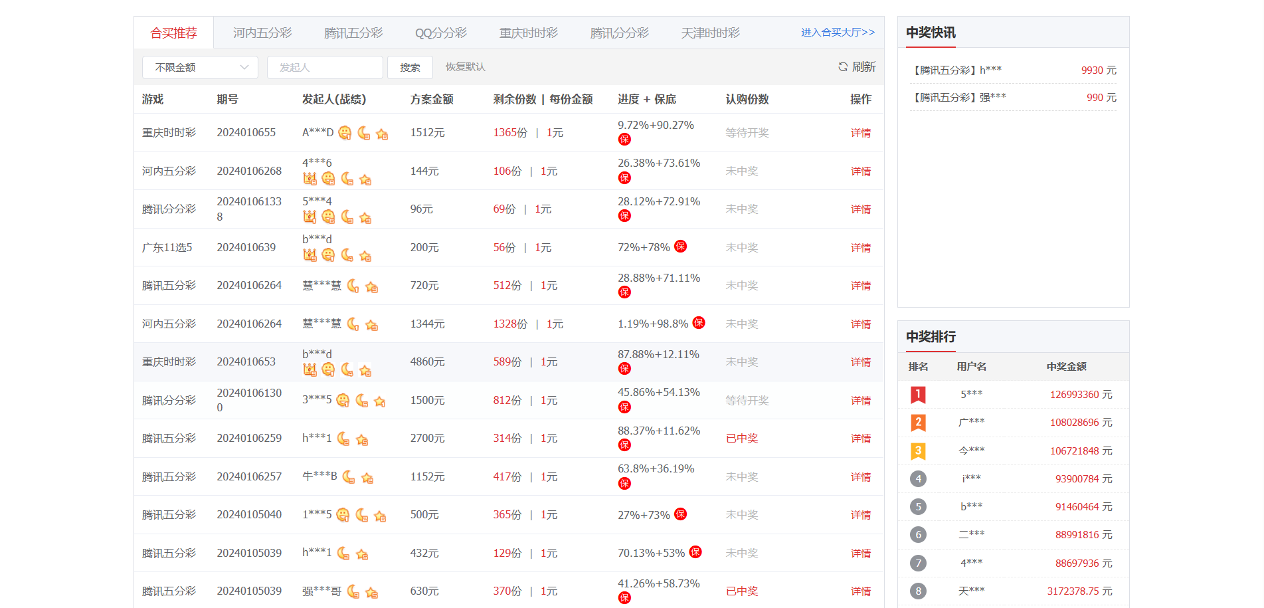Click username 广*** in the ranking

click(972, 423)
